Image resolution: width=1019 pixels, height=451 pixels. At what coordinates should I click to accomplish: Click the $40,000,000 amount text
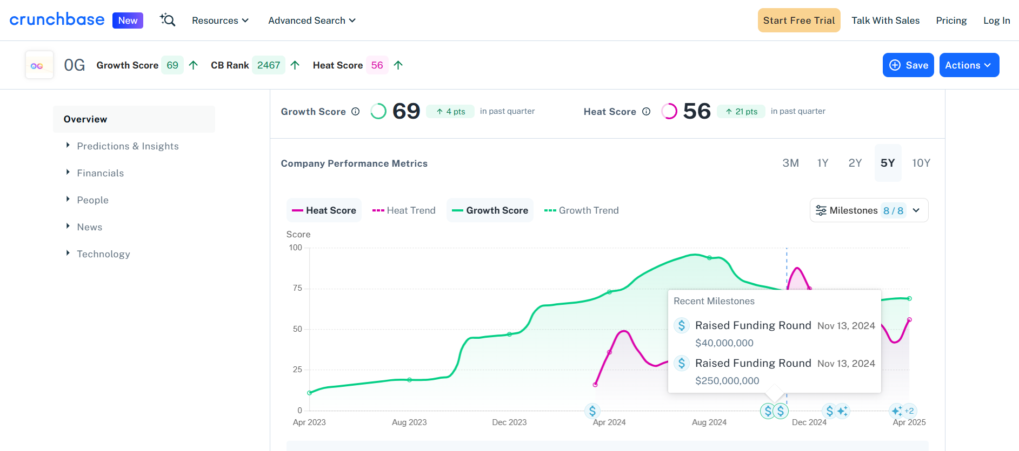pos(724,343)
